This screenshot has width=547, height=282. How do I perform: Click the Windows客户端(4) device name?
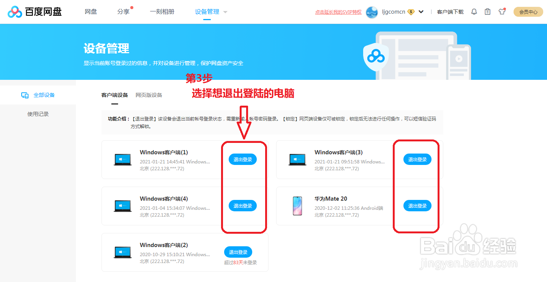coord(164,199)
